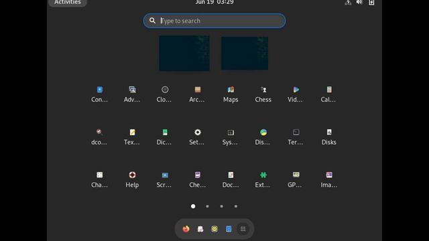
Task: Launch the Doc... document app
Action: 231,179
